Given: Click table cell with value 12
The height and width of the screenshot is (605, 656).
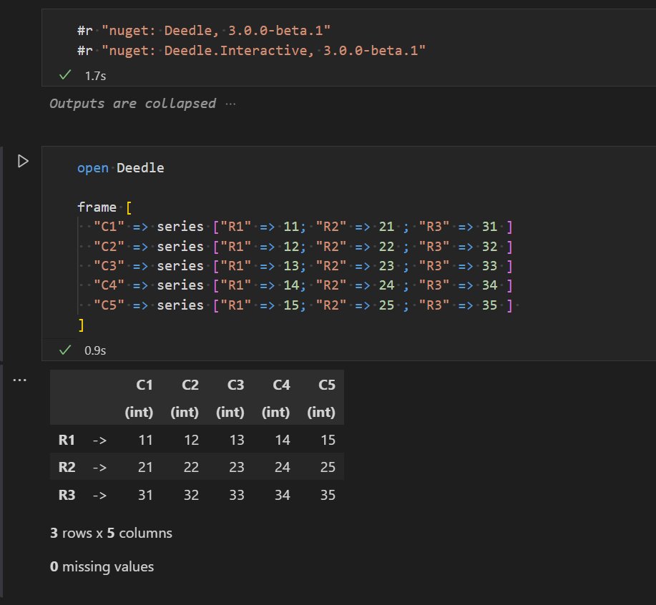Looking at the screenshot, I should [191, 440].
